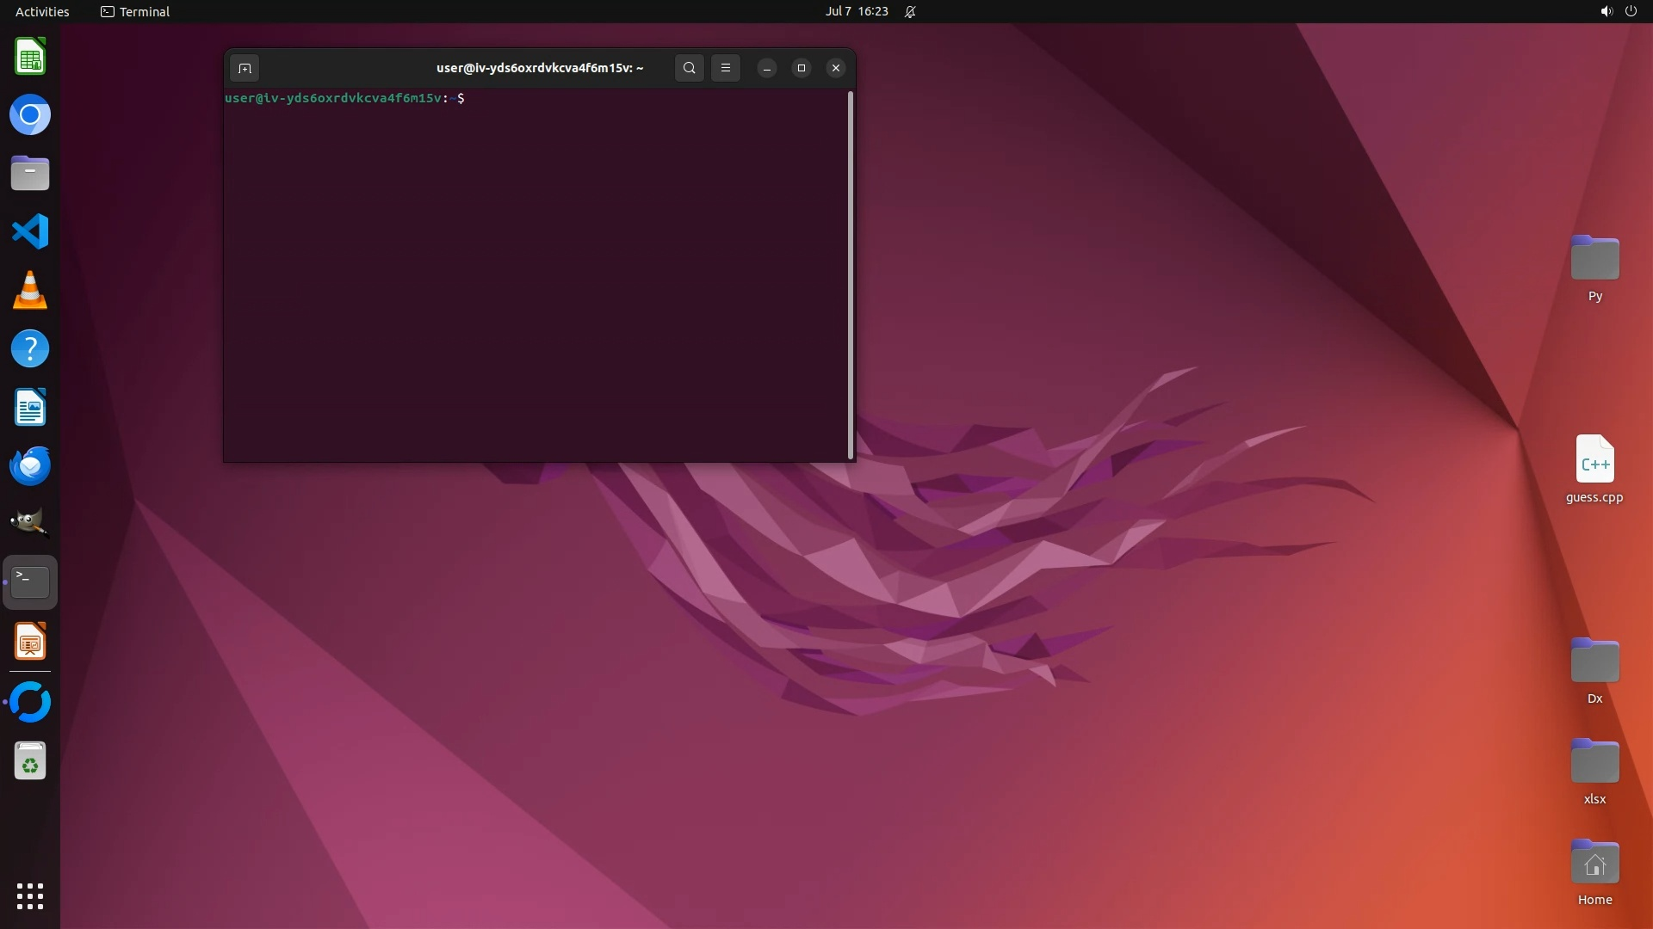
Task: Open a new terminal tab
Action: [245, 68]
